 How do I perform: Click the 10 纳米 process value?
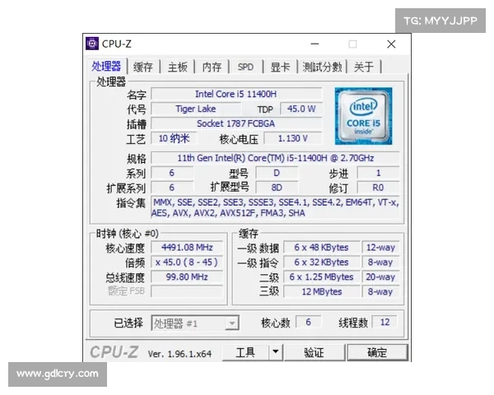174,138
